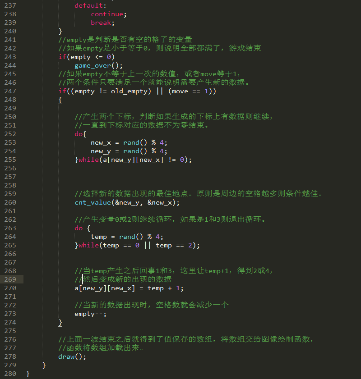Click the 'empty--;' statement
Viewport: 361px width, 379px height.
tap(91, 314)
